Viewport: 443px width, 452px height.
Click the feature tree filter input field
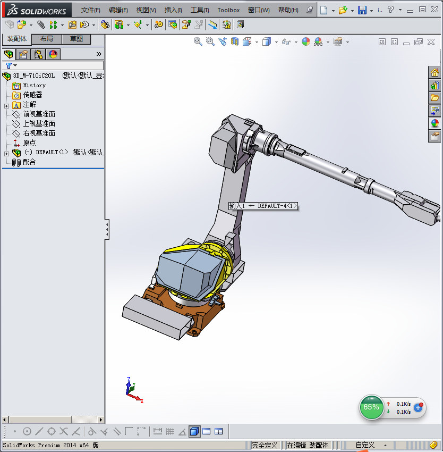coord(58,65)
